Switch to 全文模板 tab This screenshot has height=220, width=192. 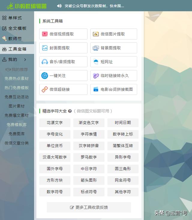click(17, 28)
